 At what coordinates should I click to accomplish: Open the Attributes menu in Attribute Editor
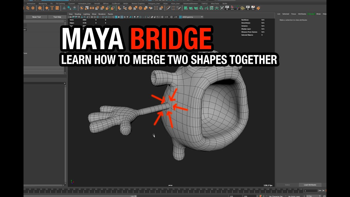[x=302, y=14]
